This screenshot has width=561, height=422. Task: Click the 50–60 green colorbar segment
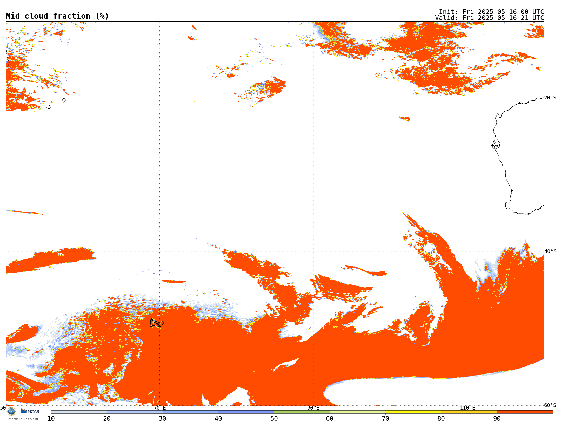coord(302,412)
